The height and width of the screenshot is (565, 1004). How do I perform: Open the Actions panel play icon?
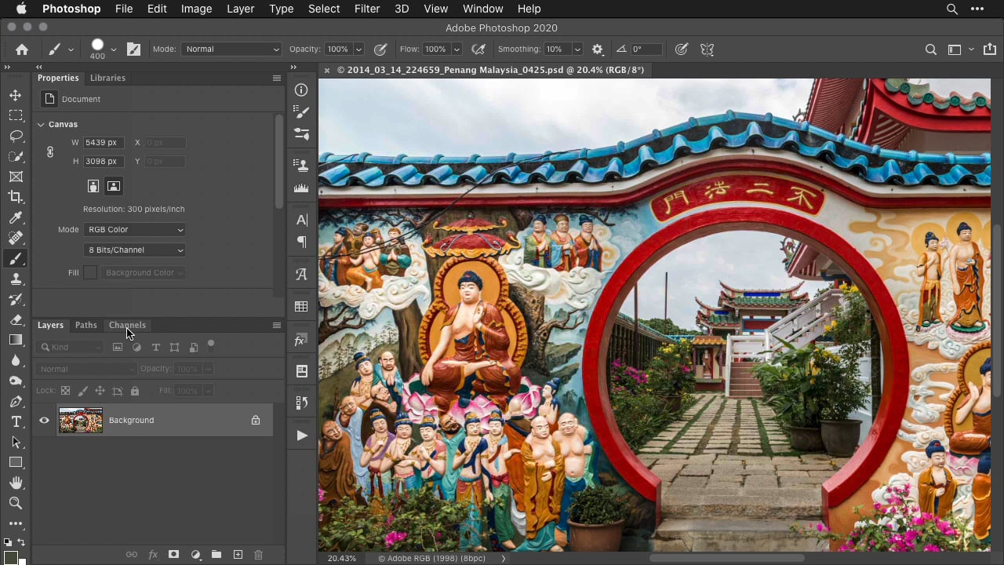[301, 436]
